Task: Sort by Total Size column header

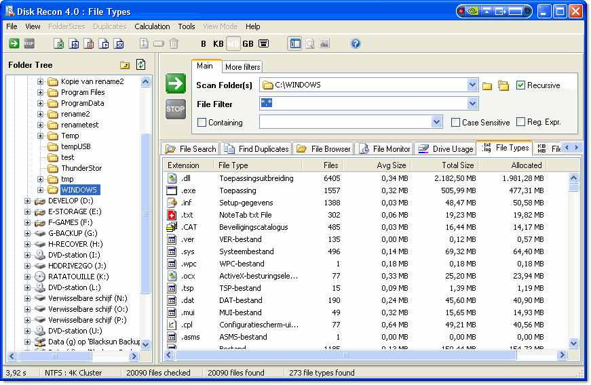Action: coord(444,165)
